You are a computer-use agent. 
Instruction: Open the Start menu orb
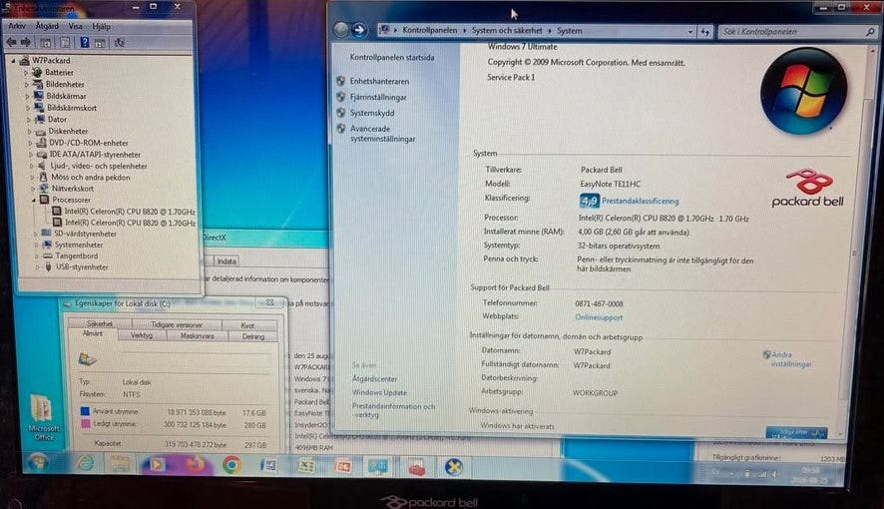pos(38,463)
